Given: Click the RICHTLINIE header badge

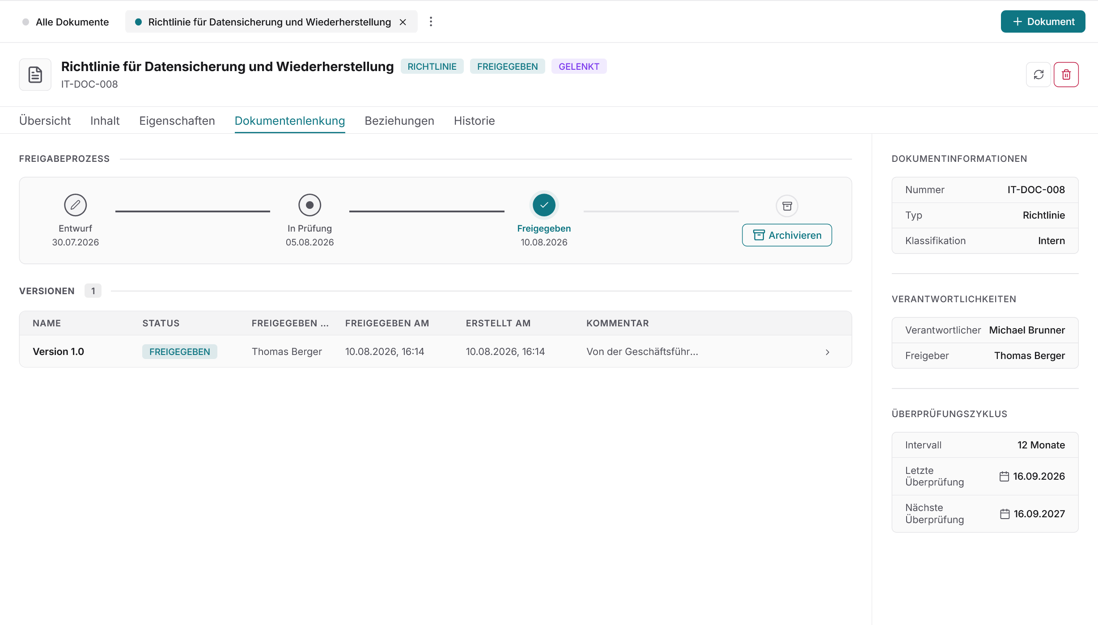Looking at the screenshot, I should tap(432, 67).
